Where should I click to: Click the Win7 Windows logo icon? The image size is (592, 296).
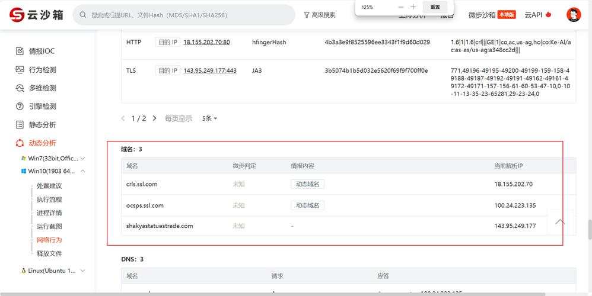24,159
